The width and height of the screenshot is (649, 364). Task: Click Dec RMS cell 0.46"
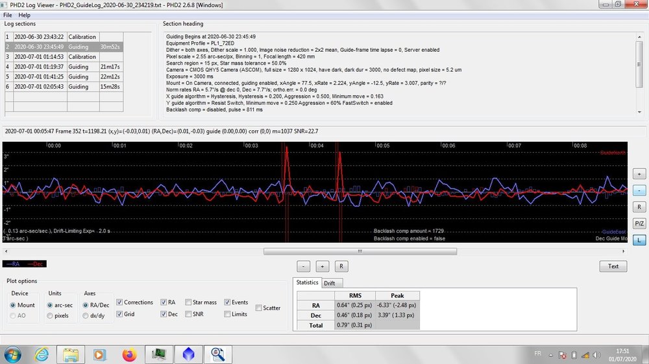pos(355,315)
